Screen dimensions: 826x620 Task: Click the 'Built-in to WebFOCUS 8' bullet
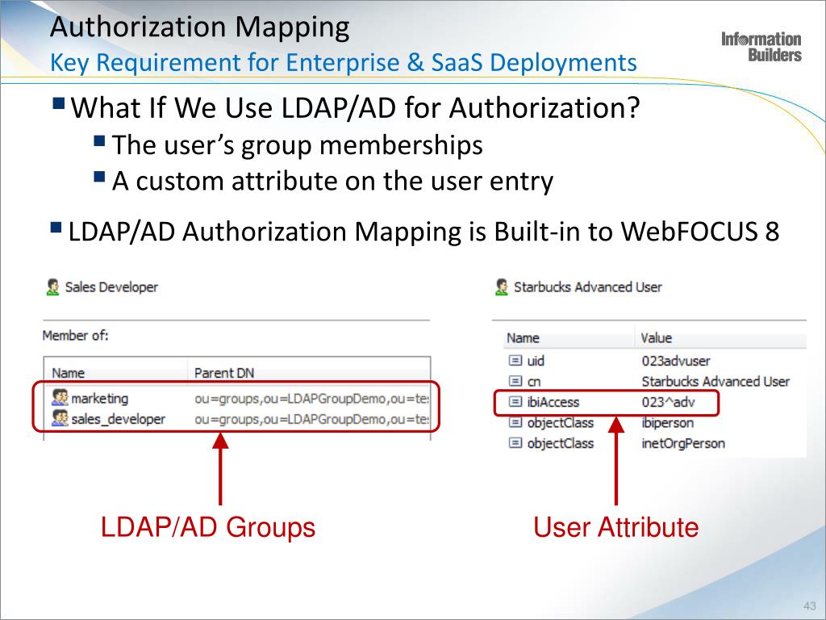pos(423,232)
